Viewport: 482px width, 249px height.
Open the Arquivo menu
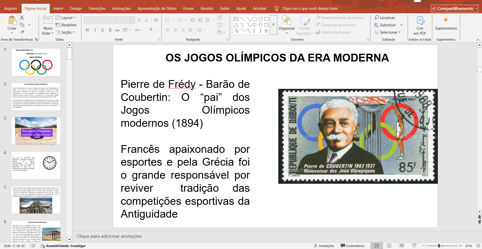(x=11, y=9)
